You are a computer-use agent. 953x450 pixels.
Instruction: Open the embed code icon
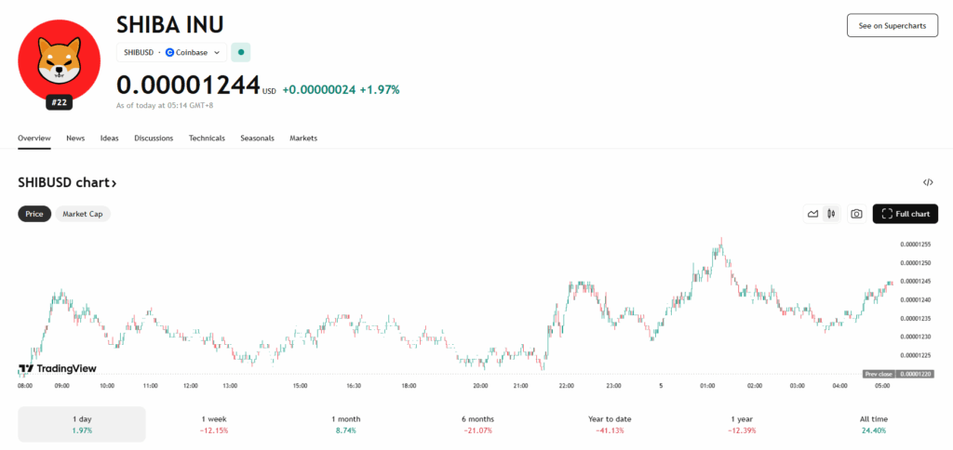(928, 182)
